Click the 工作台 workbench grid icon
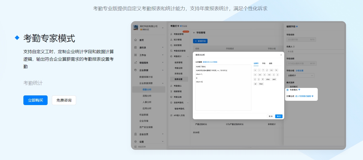This screenshot has width=363, height=160. (x=136, y=55)
